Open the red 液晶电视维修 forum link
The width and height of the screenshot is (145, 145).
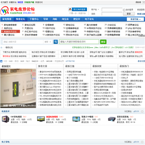(x=52, y=117)
